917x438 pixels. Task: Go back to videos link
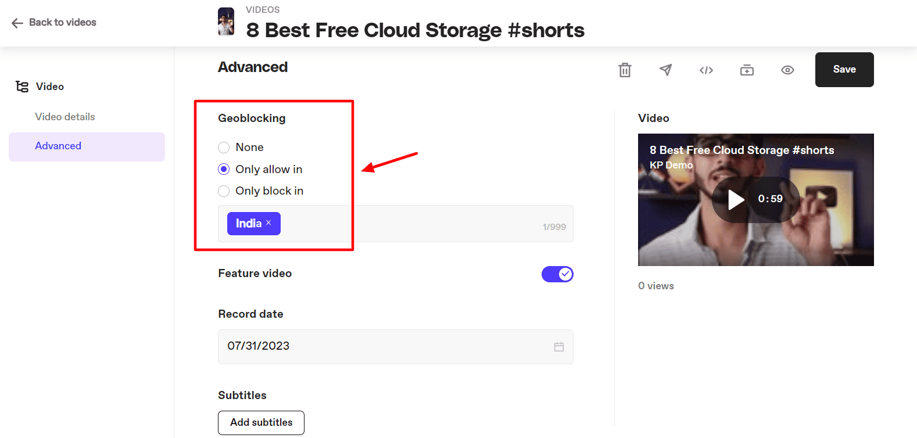(x=63, y=23)
